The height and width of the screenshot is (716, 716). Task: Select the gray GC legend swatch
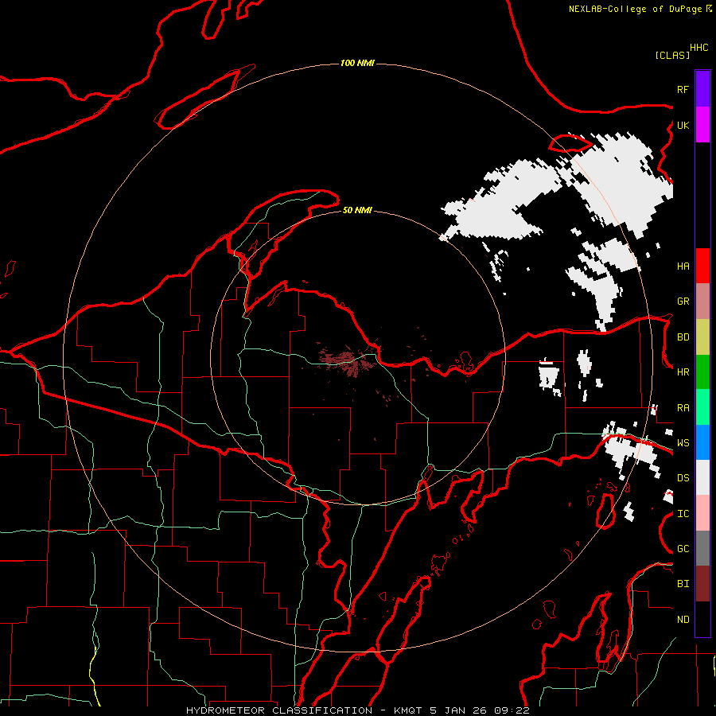(x=702, y=548)
